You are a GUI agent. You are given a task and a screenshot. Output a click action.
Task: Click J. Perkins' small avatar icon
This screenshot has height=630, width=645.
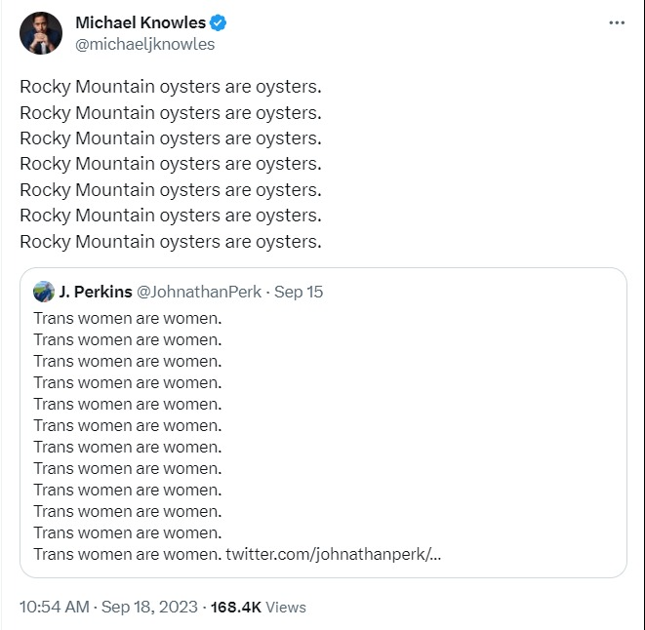[43, 292]
